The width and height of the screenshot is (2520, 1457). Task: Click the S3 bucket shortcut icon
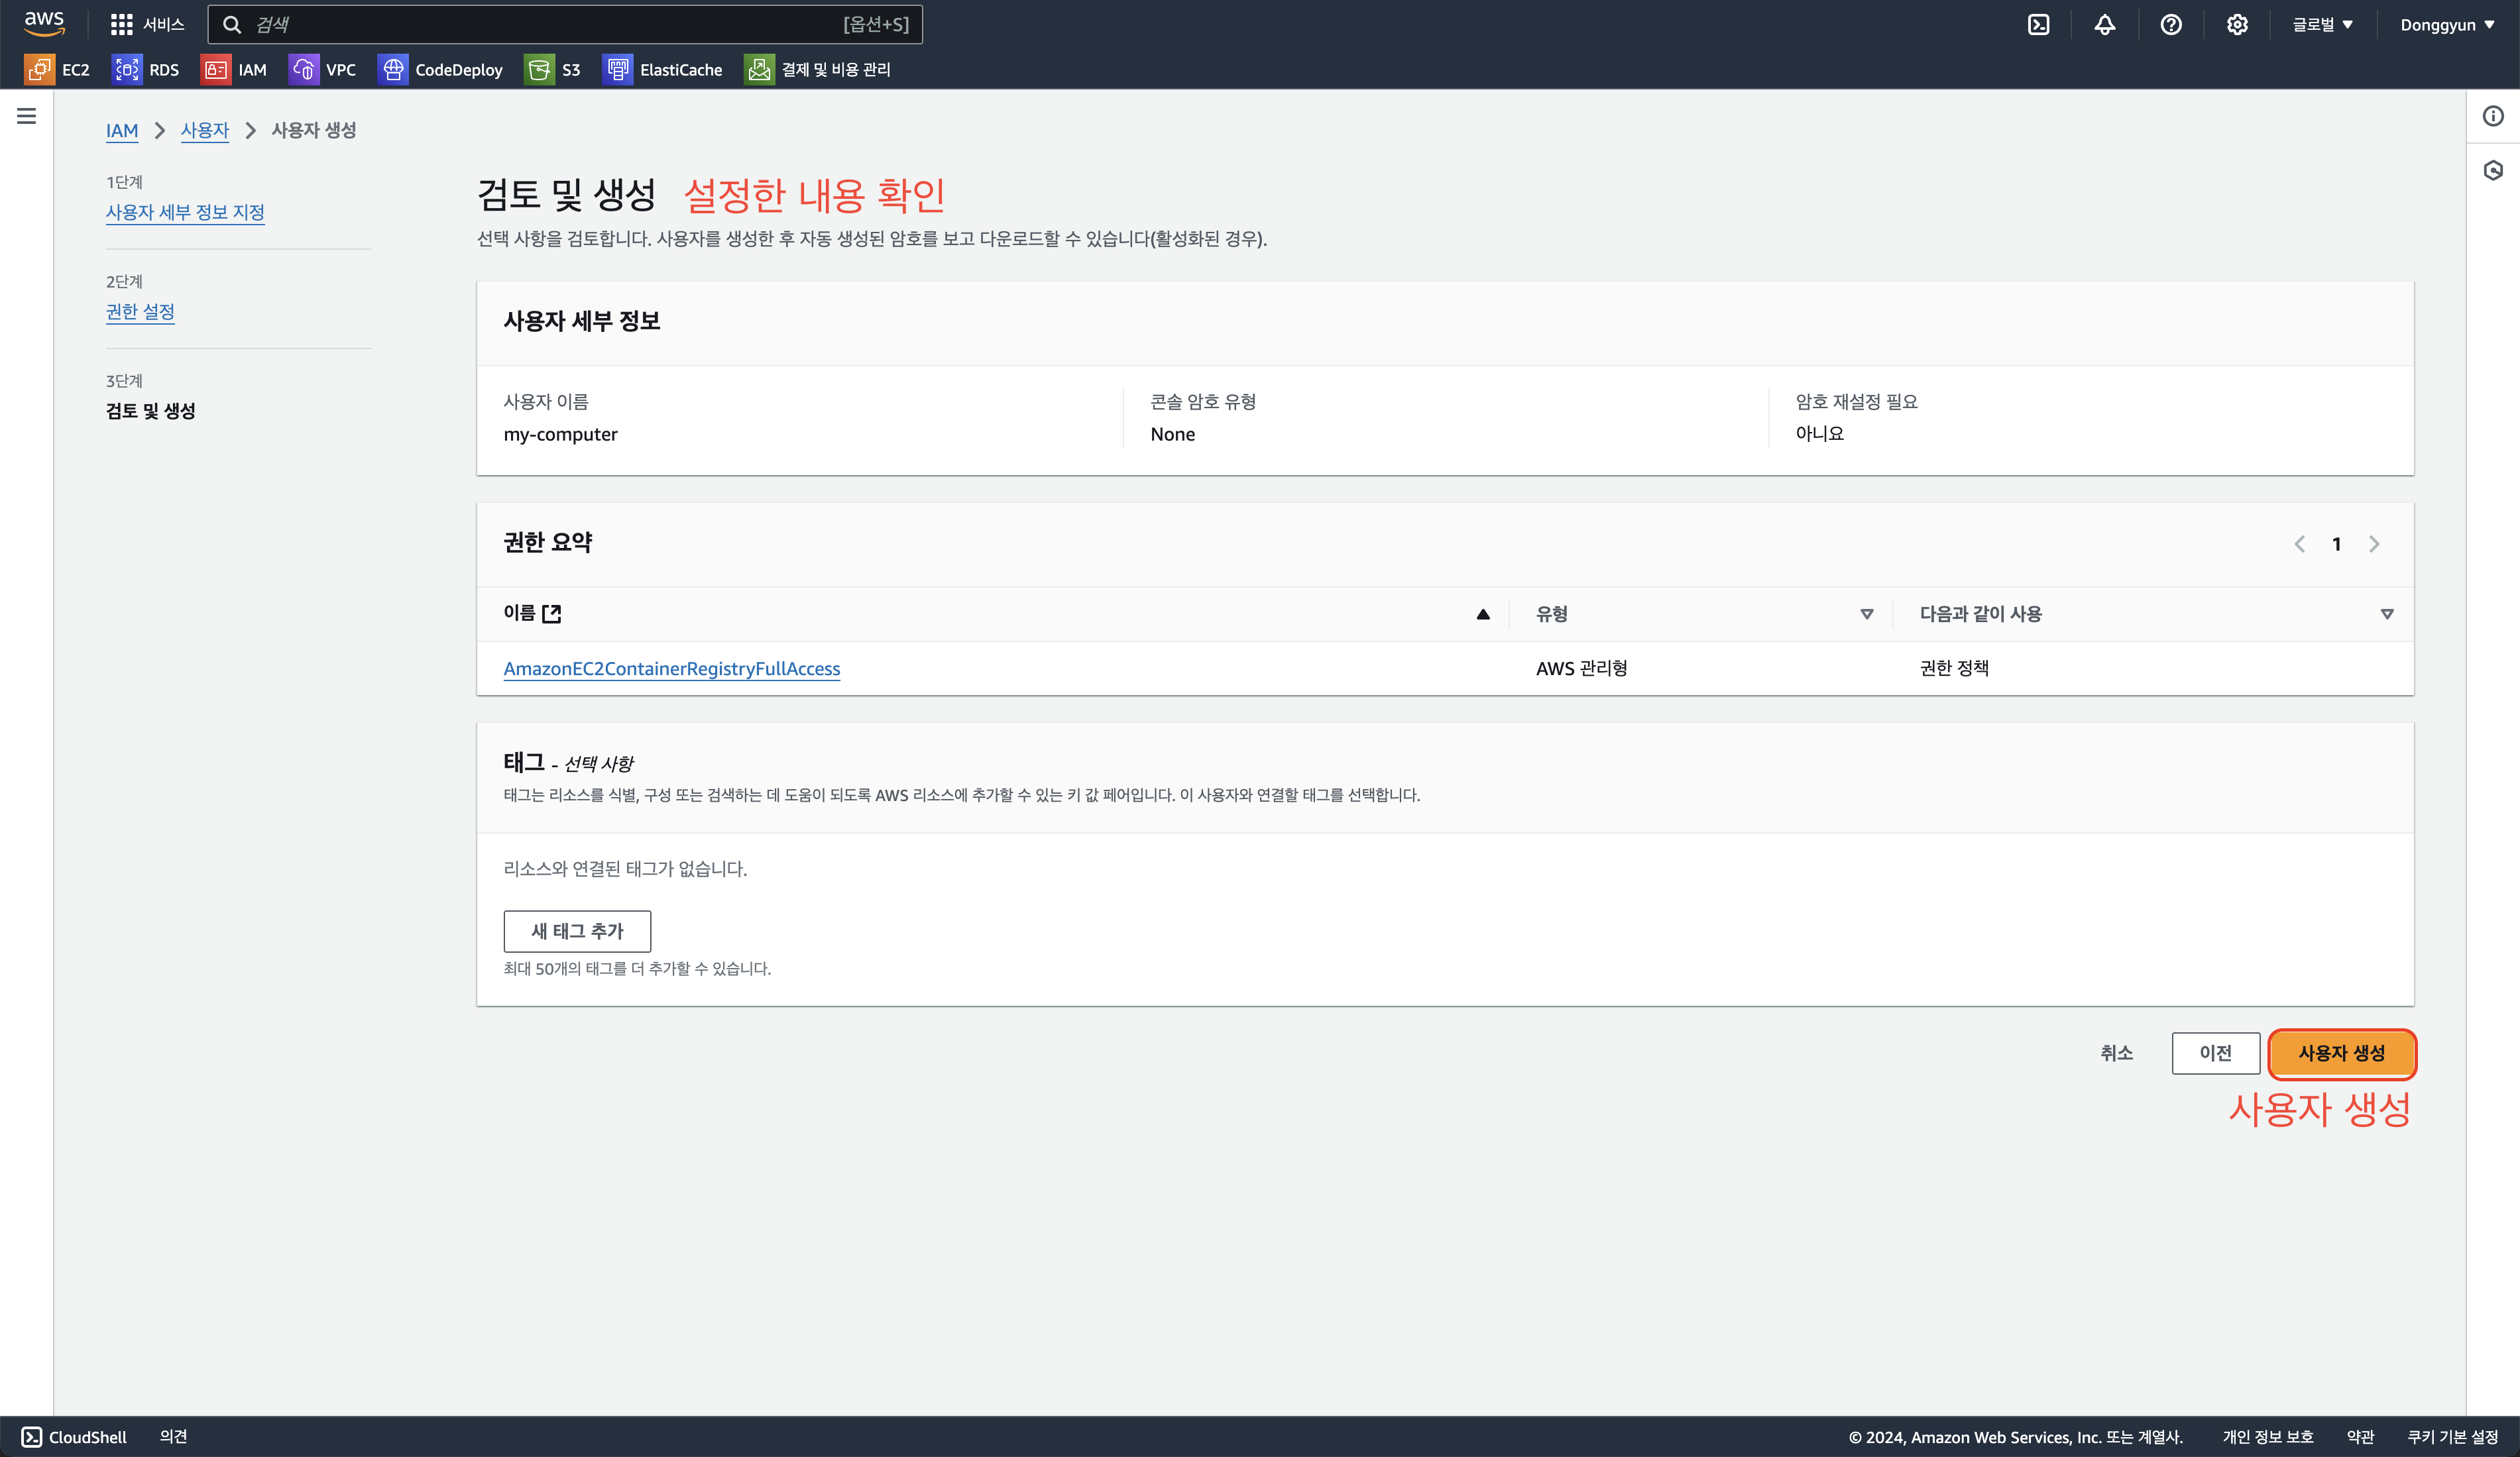coord(539,69)
